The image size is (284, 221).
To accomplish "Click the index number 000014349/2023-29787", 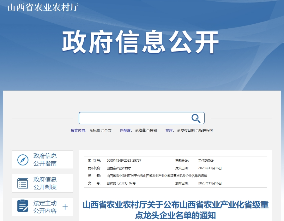I will [124, 161].
